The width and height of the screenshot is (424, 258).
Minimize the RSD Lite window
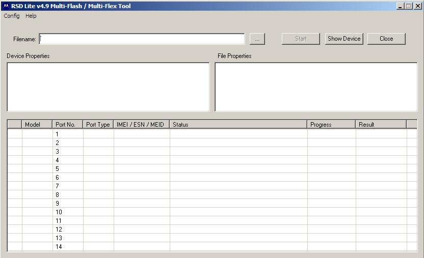(400, 6)
